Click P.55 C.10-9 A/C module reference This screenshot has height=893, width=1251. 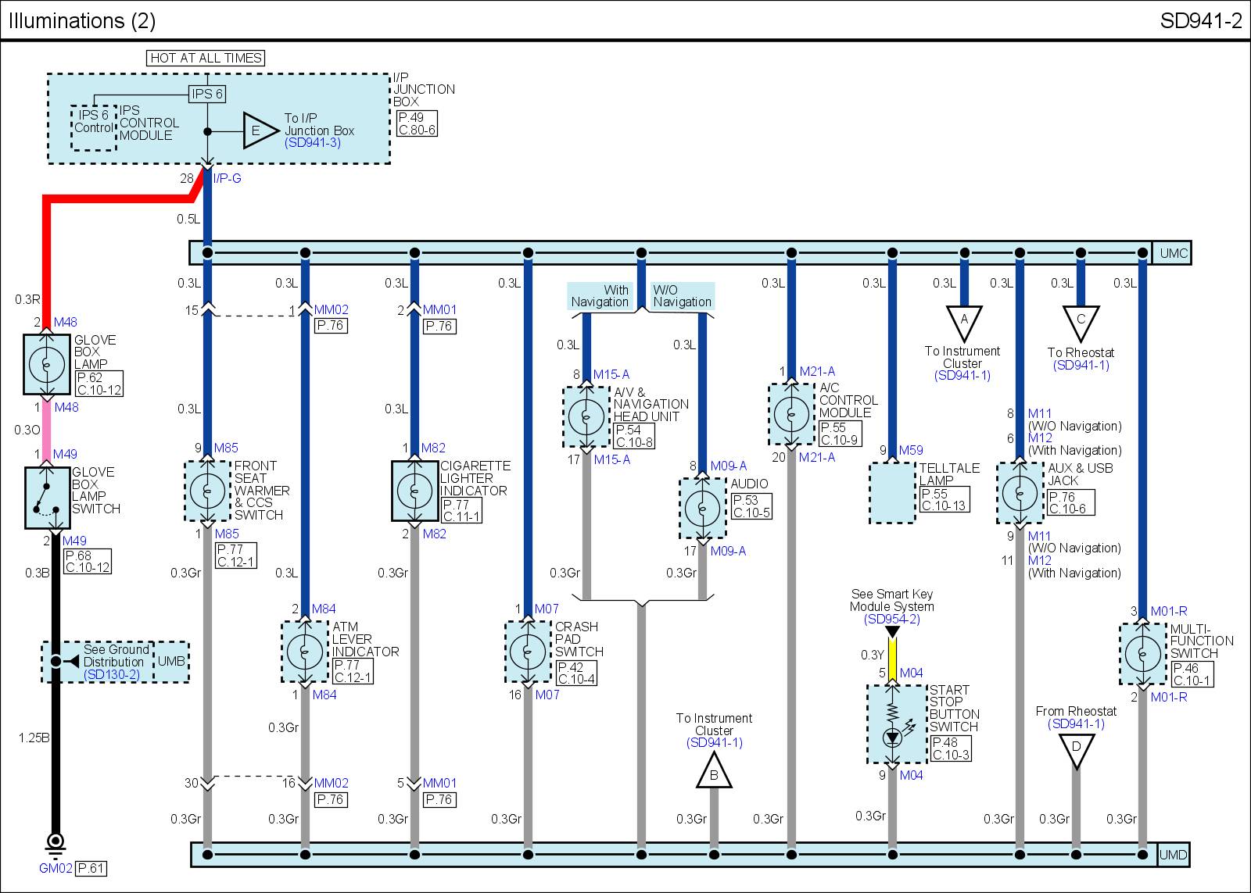[x=841, y=434]
